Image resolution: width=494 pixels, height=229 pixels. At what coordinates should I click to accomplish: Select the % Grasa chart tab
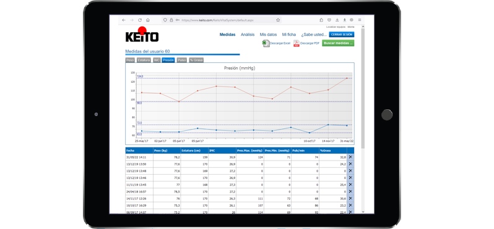[x=196, y=60]
